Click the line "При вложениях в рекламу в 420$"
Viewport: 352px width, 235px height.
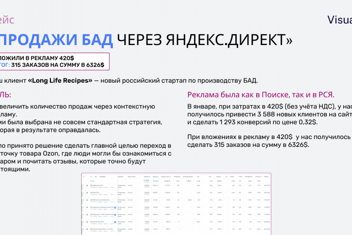(269, 137)
